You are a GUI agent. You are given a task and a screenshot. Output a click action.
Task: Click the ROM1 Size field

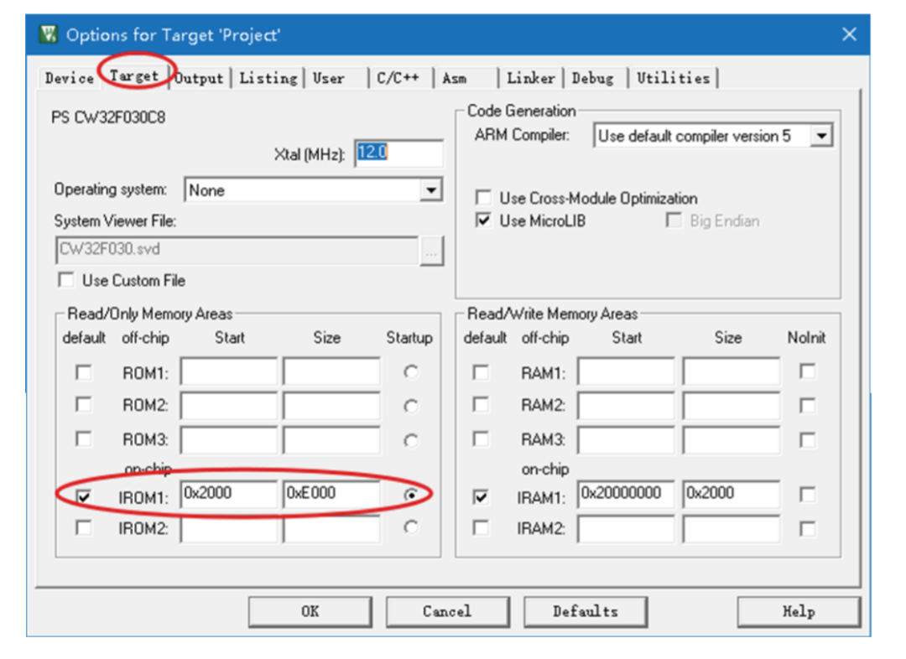pos(331,371)
